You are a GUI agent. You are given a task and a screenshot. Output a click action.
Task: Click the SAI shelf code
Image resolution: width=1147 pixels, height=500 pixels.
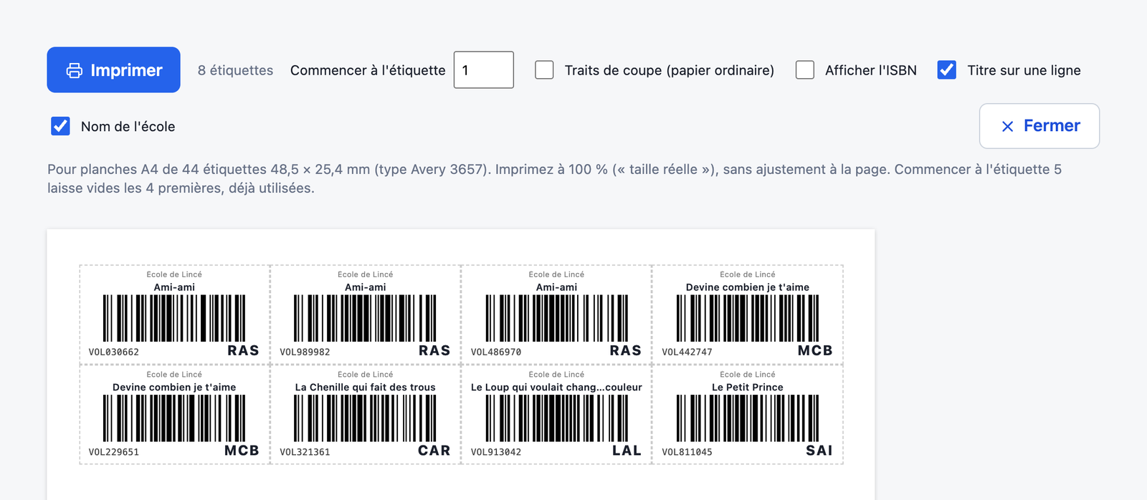(x=819, y=451)
